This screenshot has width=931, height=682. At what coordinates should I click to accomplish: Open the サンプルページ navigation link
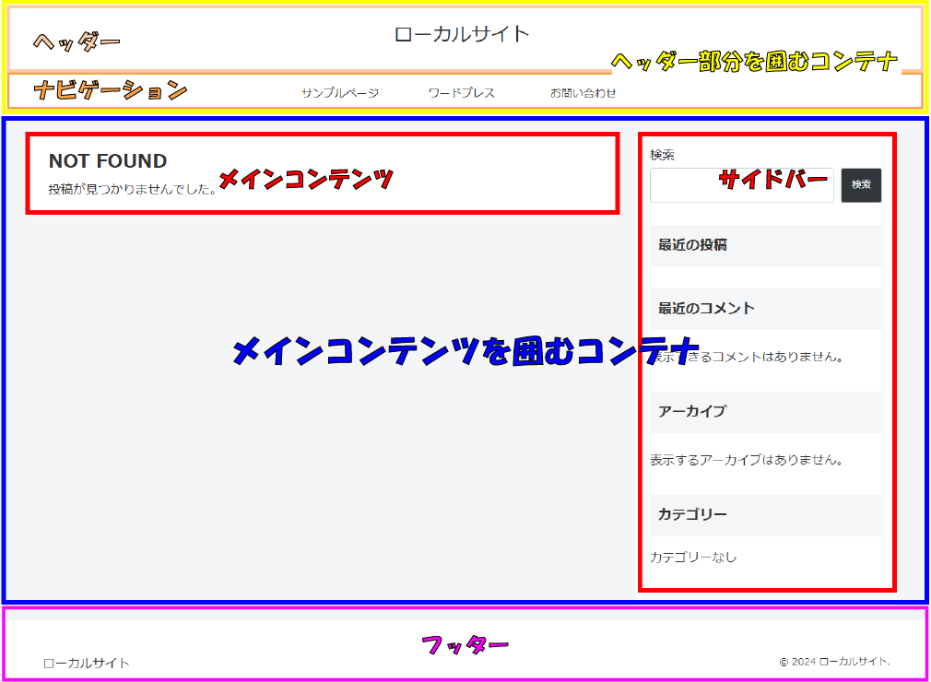340,93
